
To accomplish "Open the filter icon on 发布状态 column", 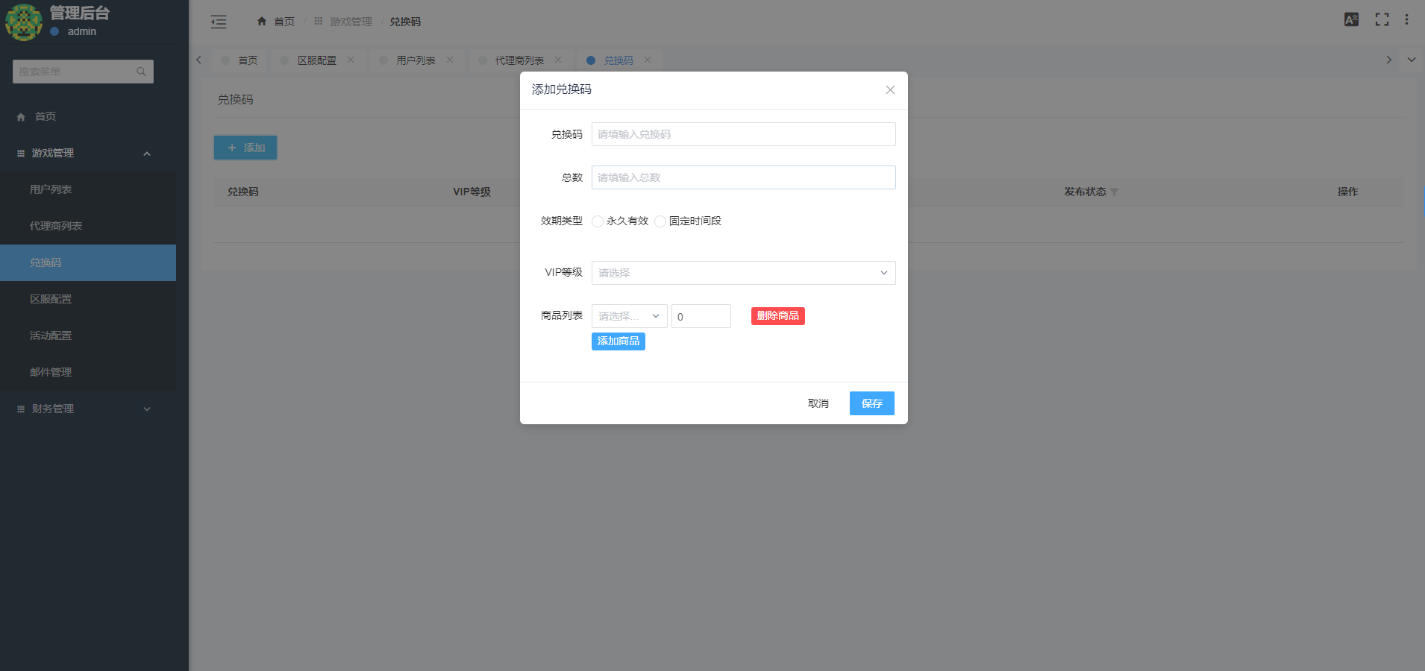I will tap(1115, 192).
